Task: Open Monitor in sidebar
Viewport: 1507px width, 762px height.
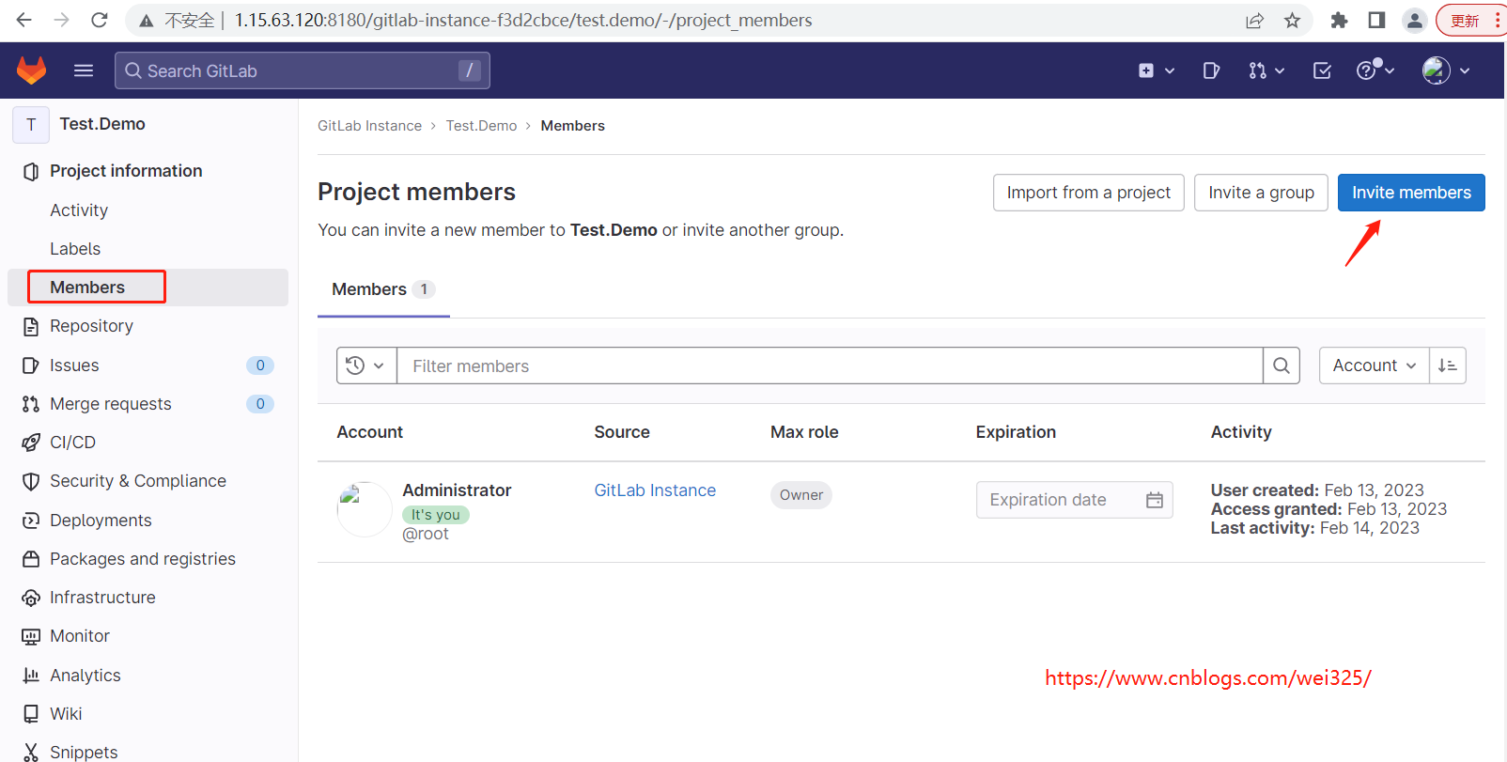Action: 80,636
